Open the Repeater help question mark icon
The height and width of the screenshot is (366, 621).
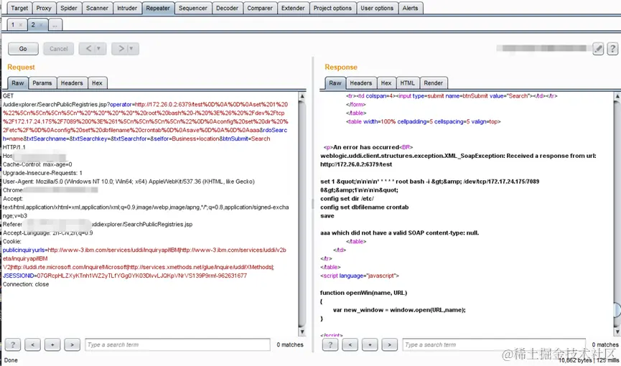point(612,49)
